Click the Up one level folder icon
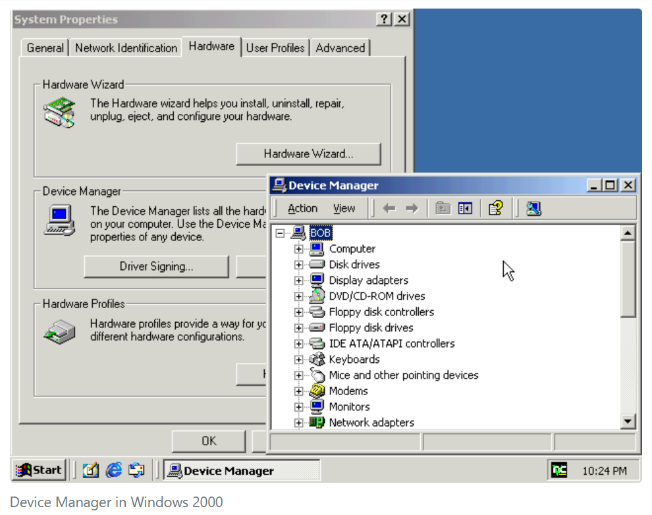Image resolution: width=652 pixels, height=515 pixels. point(443,208)
